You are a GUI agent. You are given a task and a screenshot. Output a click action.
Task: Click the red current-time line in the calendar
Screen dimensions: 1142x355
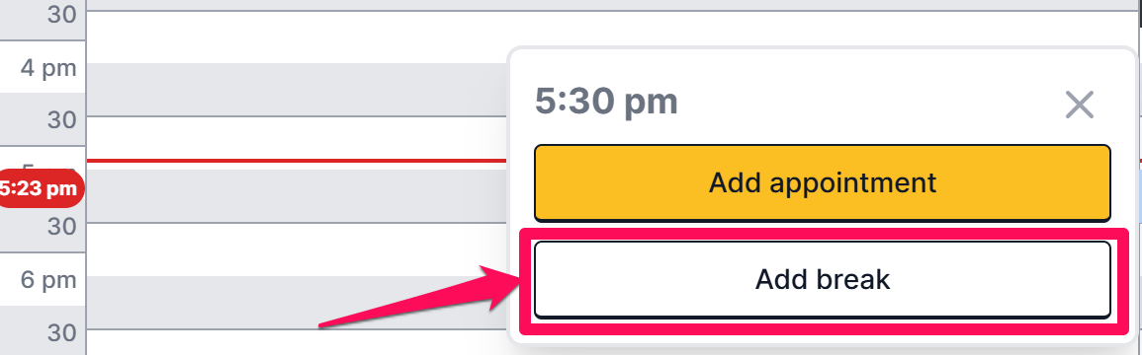297,161
